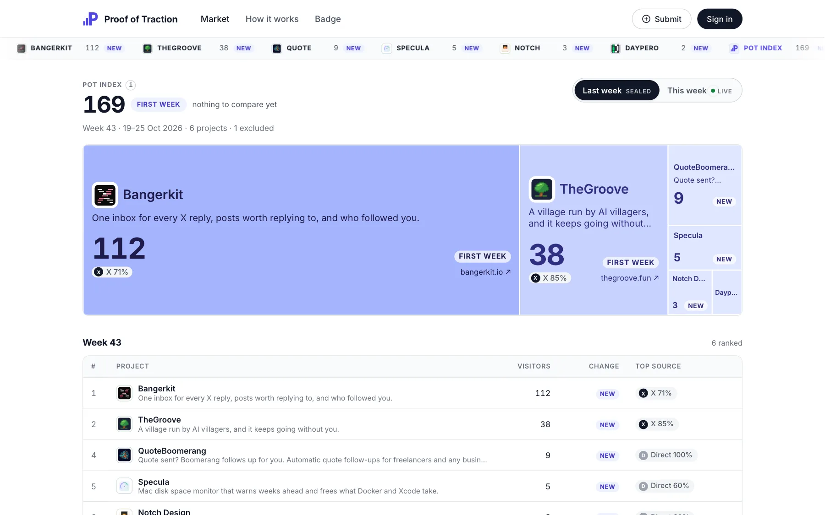Go to the Badge nav item
This screenshot has height=515, width=825.
[328, 19]
